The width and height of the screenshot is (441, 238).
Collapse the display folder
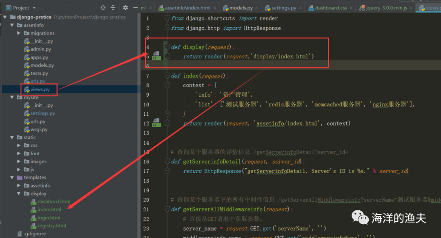click(18, 194)
